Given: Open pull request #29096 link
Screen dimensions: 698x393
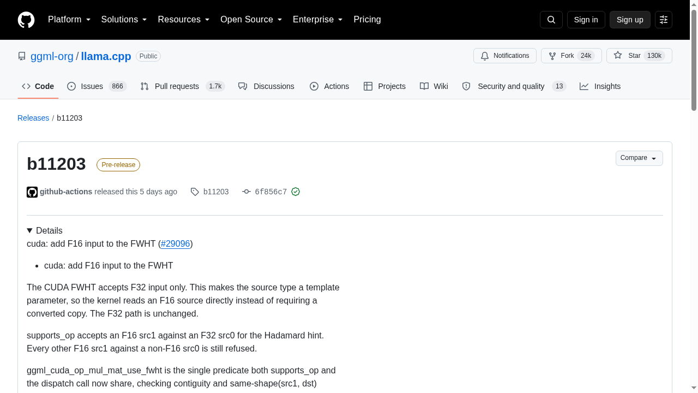Looking at the screenshot, I should point(176,243).
